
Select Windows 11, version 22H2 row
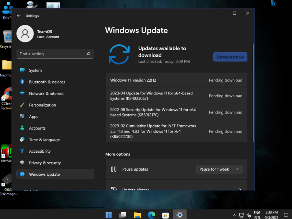point(176,80)
